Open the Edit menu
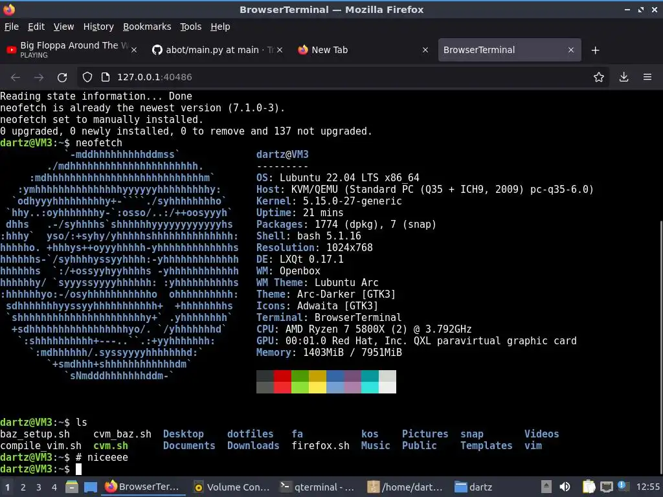663x497 pixels. (36, 27)
